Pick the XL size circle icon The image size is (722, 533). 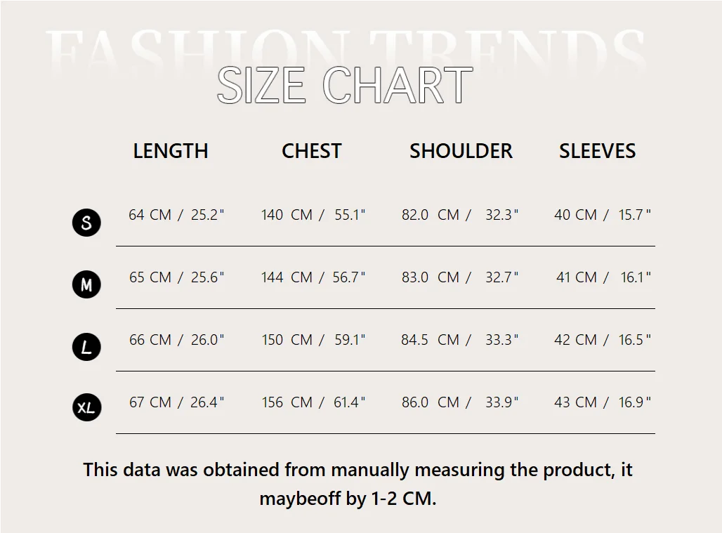[86, 407]
